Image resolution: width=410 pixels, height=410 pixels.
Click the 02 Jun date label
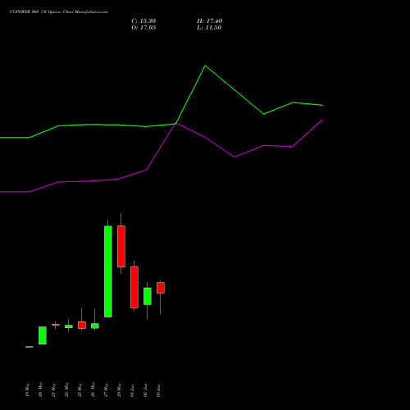coord(145,390)
